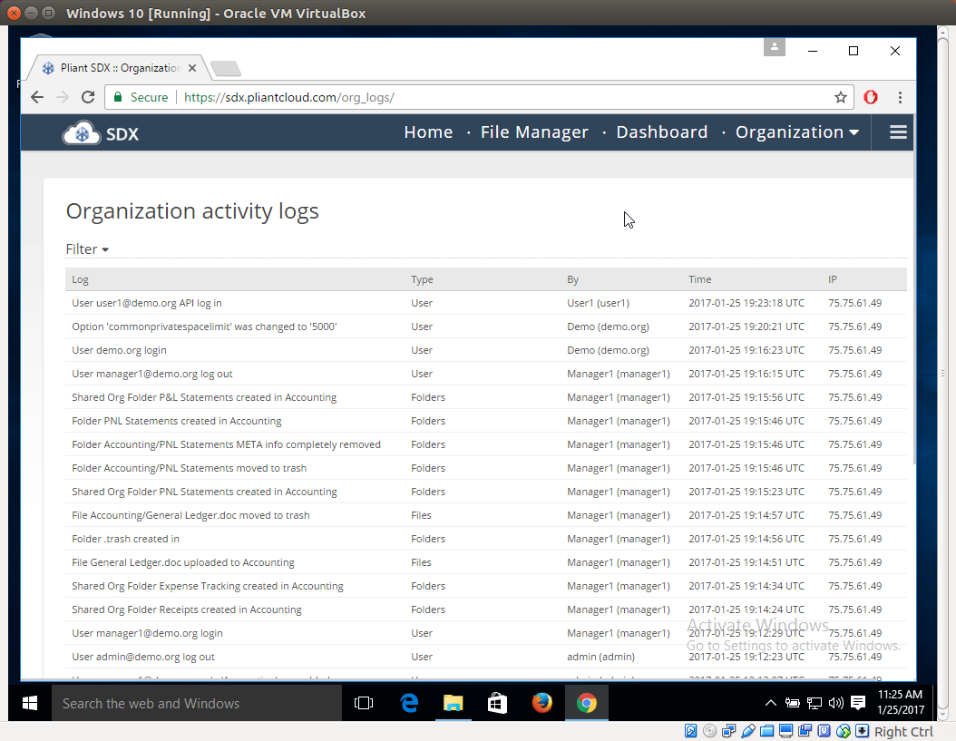Select 'META info completely removed' log entry
The image size is (956, 741).
pyautogui.click(x=486, y=444)
